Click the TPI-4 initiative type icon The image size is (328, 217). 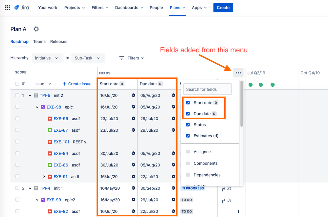[36, 188]
